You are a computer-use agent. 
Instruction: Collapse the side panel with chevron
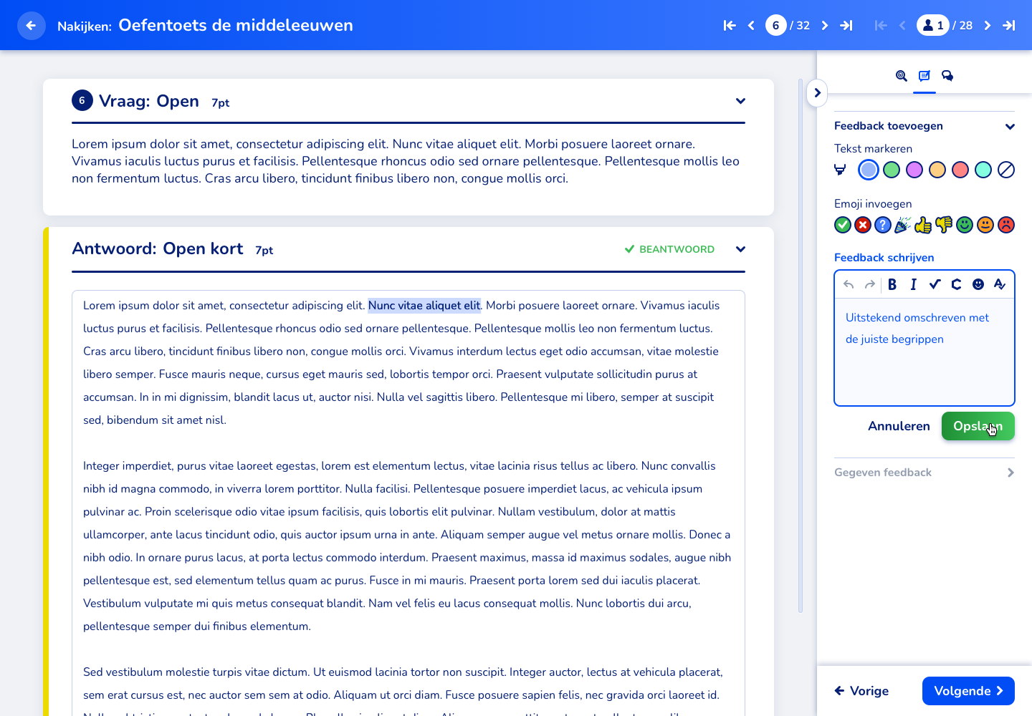point(817,93)
